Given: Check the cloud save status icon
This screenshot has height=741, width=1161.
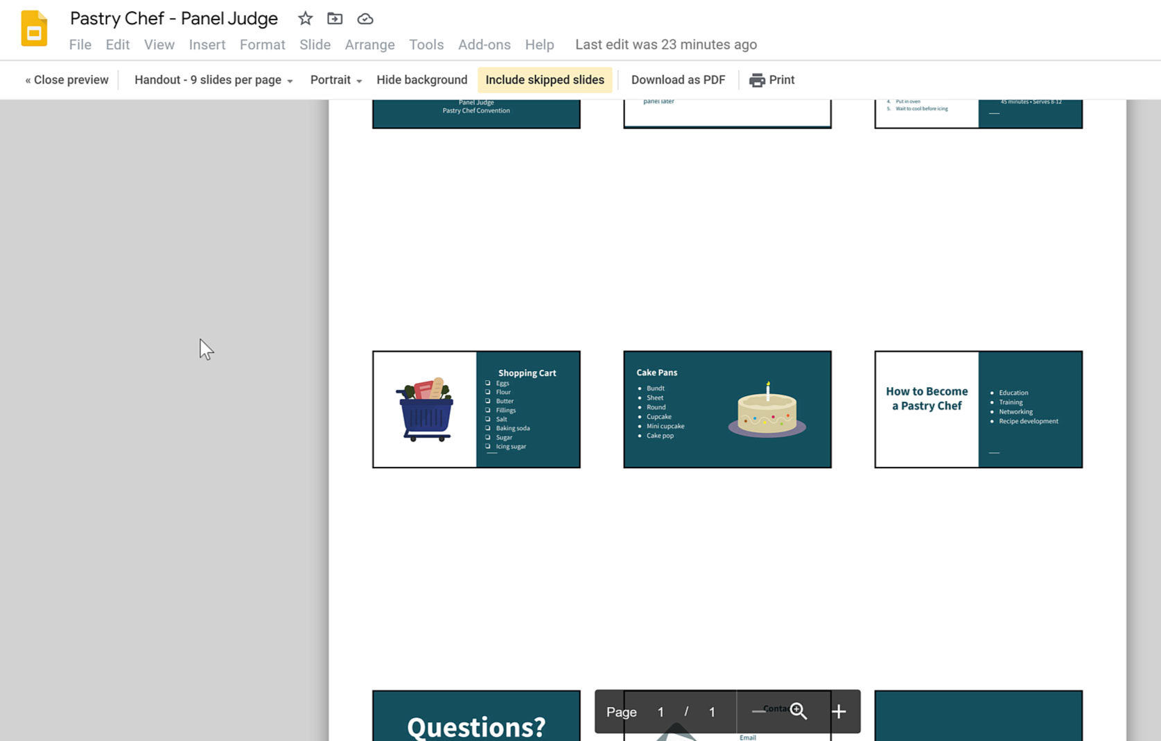Looking at the screenshot, I should [x=365, y=19].
